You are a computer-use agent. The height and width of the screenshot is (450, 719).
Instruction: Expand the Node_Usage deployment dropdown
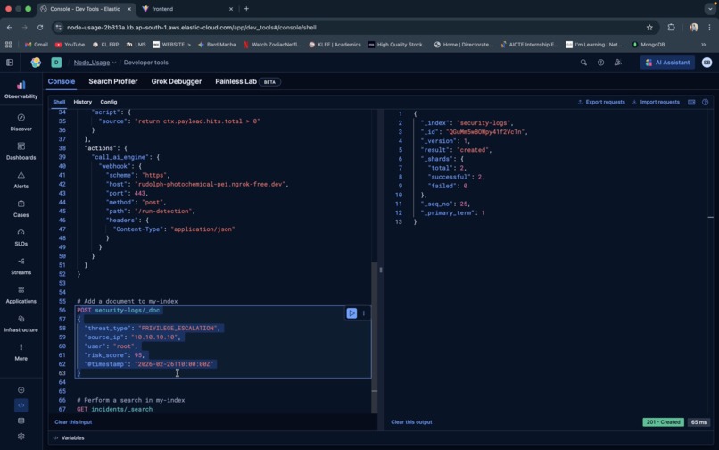pos(95,62)
